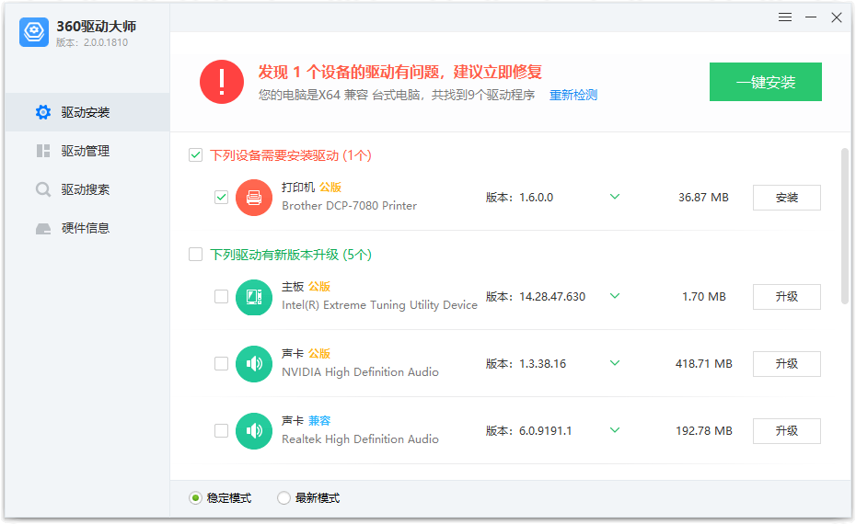Viewport: 856px width, 524px height.
Task: Click the Brother printer device icon
Action: point(254,198)
